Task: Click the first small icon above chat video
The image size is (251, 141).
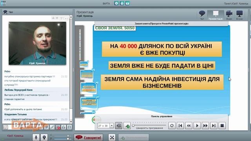Action: coord(53,18)
